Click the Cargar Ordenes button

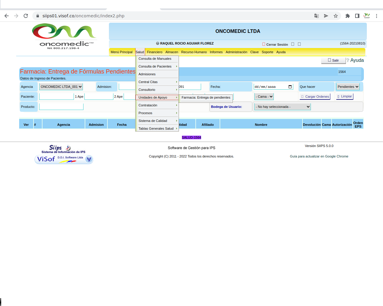315,97
